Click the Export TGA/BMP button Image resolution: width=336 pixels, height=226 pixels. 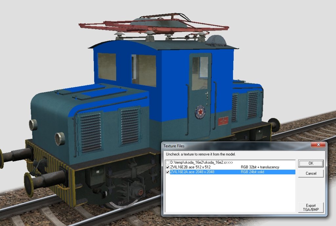pyautogui.click(x=311, y=208)
